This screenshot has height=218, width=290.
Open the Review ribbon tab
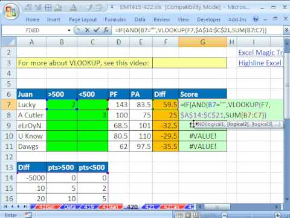point(161,19)
